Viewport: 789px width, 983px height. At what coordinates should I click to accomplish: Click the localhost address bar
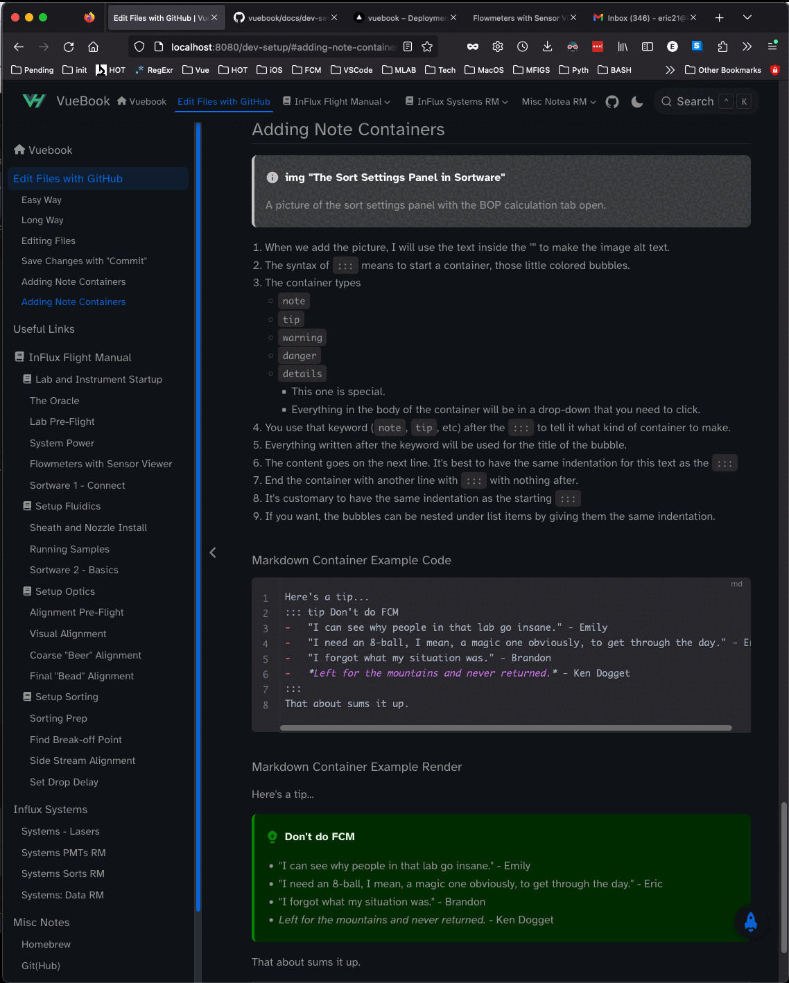point(284,46)
